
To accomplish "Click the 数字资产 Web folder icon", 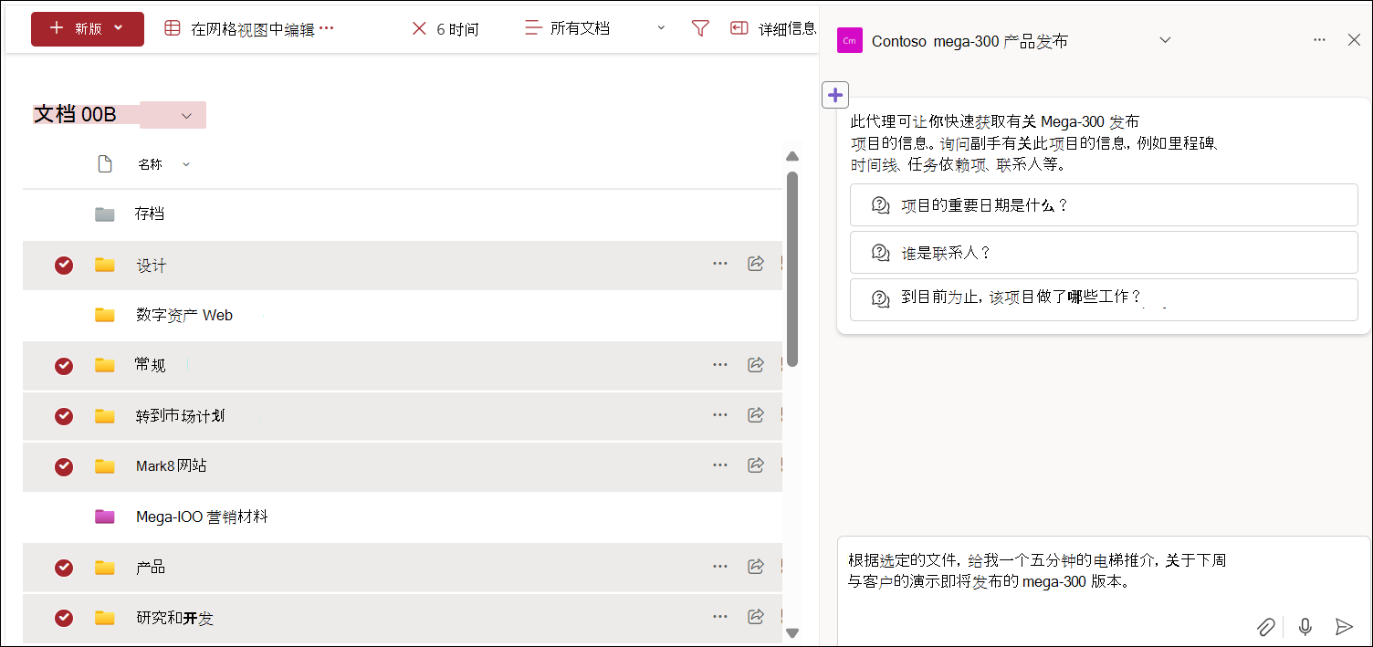I will pos(105,316).
